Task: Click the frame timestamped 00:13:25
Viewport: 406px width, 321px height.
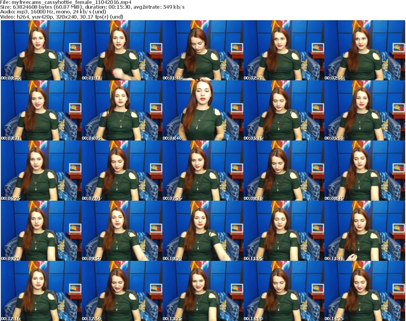Action: 203,291
